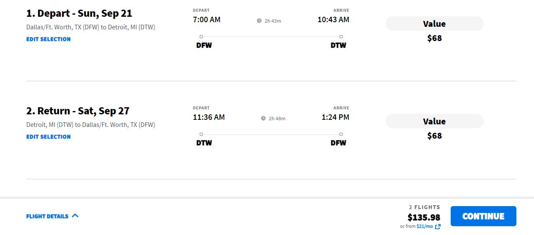Click the 7:00 AM departure time
The image size is (534, 235).
(x=206, y=20)
